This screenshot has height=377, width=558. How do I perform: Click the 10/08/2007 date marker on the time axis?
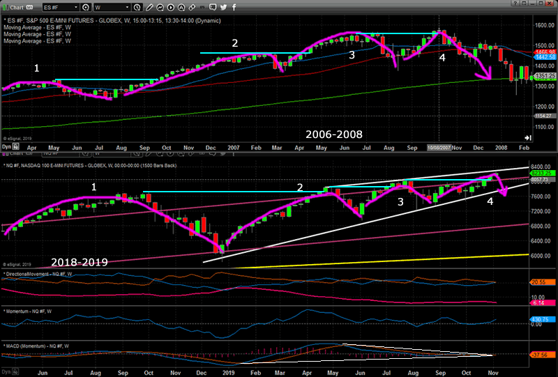(x=438, y=148)
